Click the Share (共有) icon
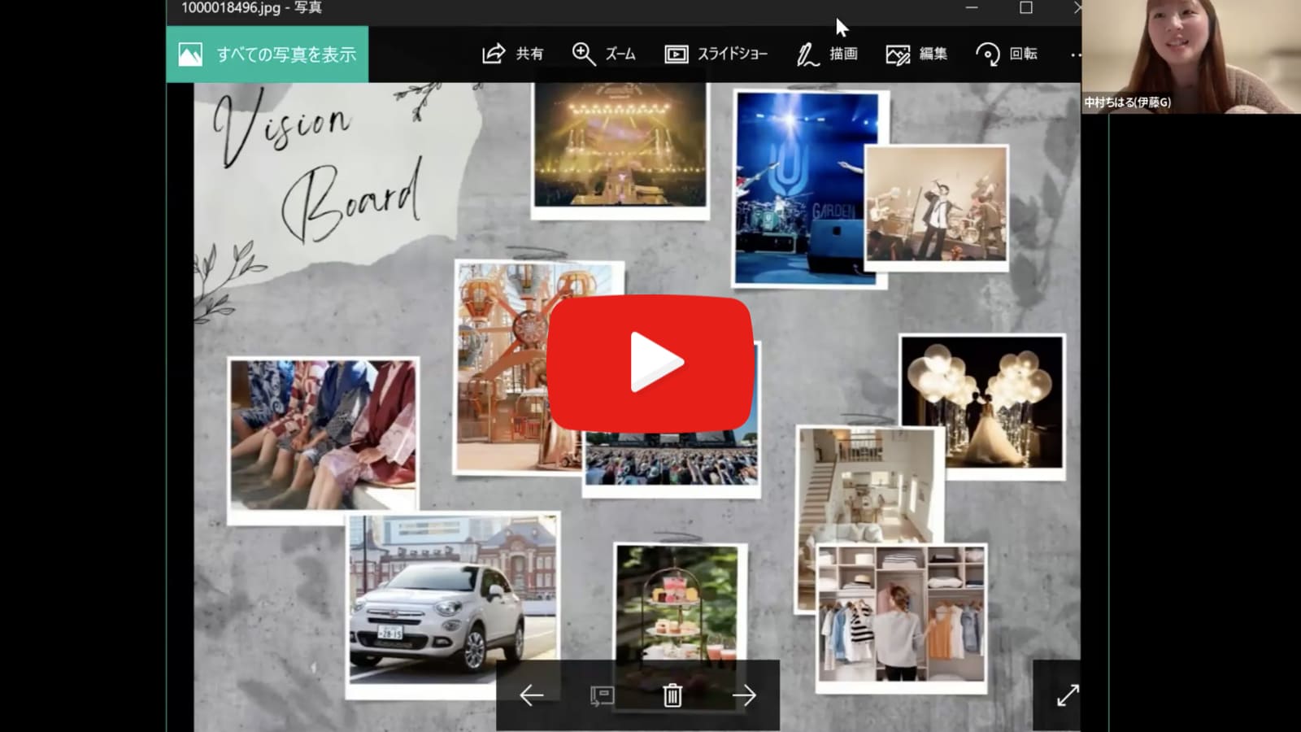Image resolution: width=1301 pixels, height=732 pixels. [494, 54]
